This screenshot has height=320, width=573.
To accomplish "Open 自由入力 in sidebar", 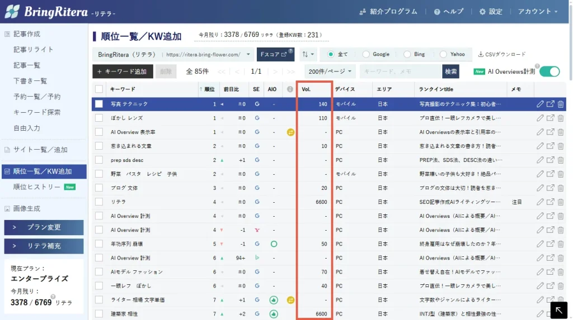I will coord(27,128).
